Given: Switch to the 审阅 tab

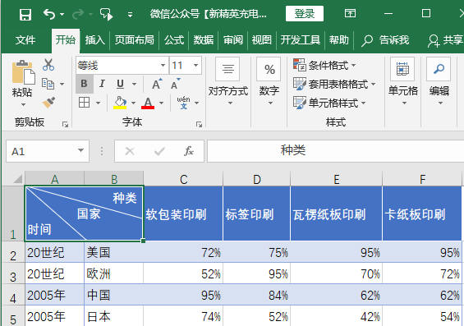Looking at the screenshot, I should pos(232,39).
